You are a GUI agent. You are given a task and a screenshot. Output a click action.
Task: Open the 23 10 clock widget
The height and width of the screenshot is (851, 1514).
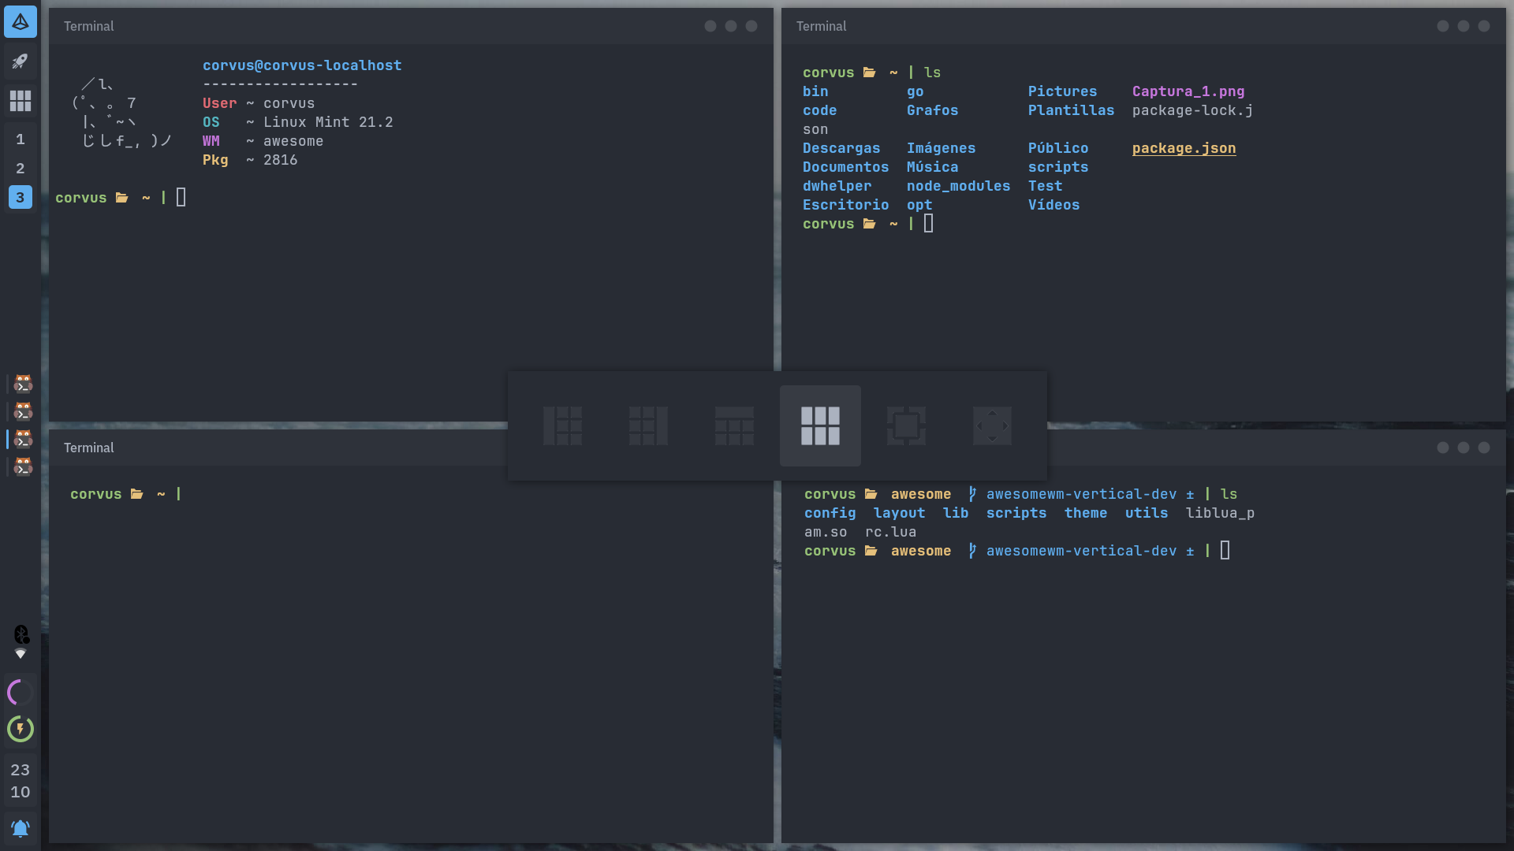(21, 781)
